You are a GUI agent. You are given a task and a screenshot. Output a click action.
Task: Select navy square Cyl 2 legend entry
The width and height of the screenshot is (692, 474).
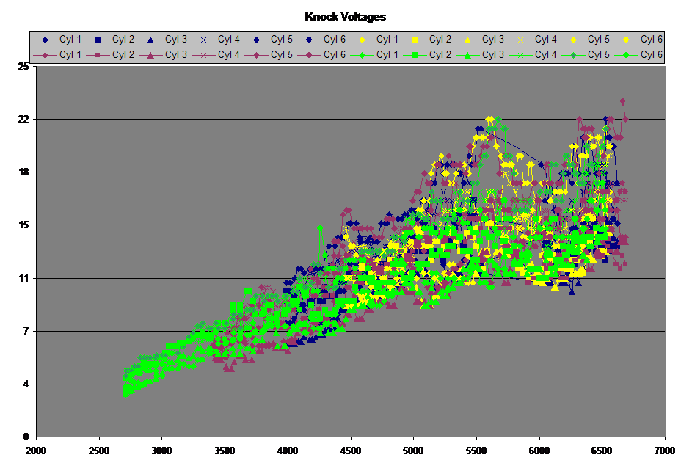coord(110,40)
